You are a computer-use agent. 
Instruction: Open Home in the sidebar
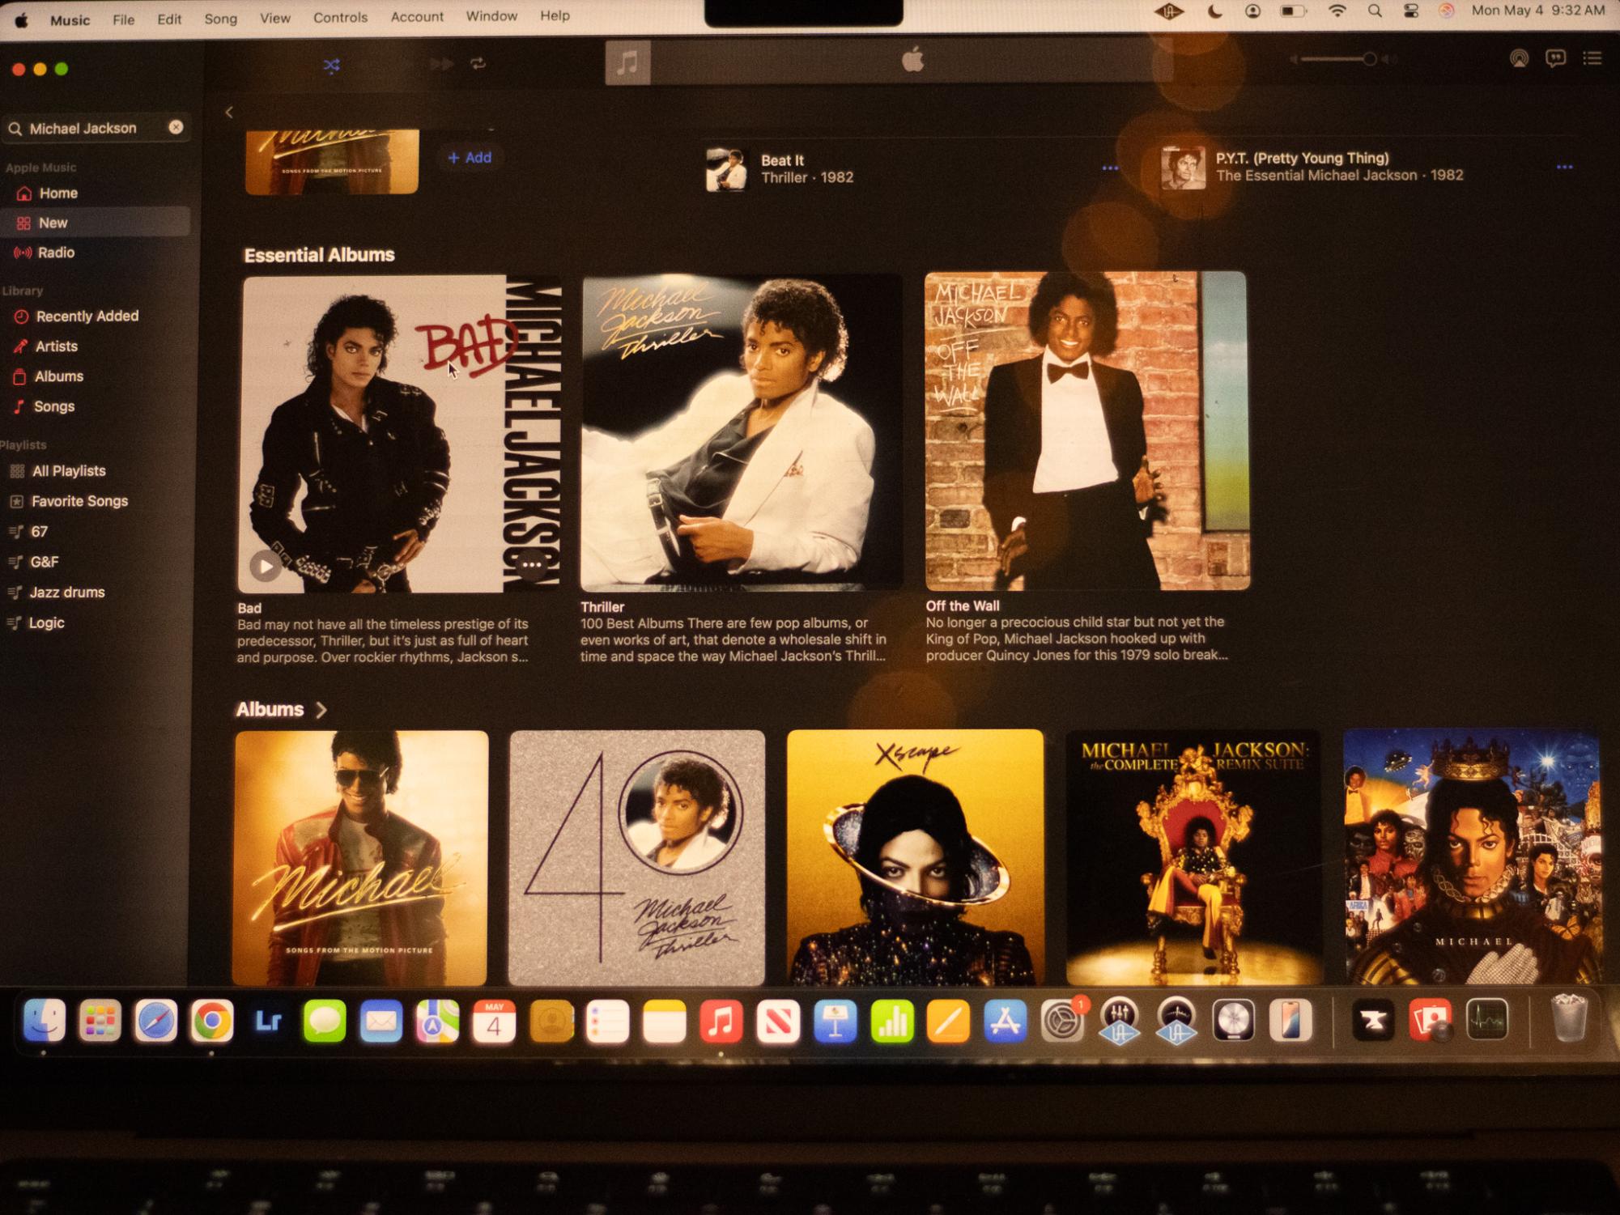tap(96, 193)
